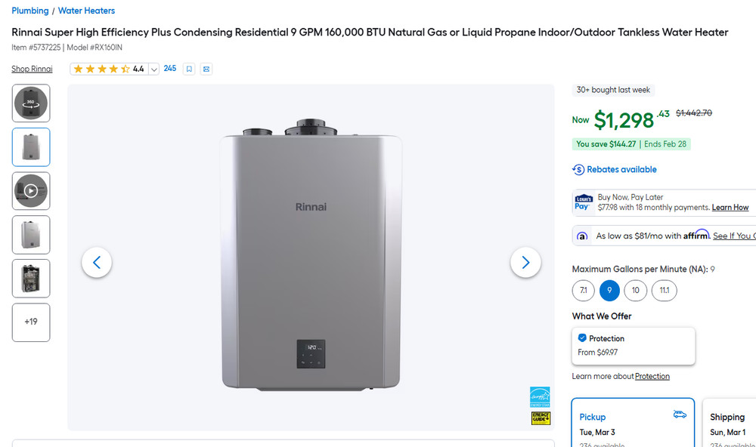Screen dimensions: 756x447
Task: Click the Lowe's Pay logo
Action: pyautogui.click(x=583, y=202)
